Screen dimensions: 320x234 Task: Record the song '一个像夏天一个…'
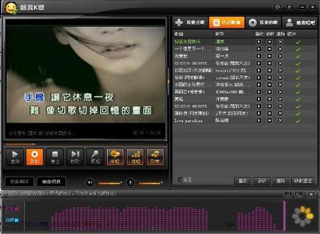(x=269, y=49)
